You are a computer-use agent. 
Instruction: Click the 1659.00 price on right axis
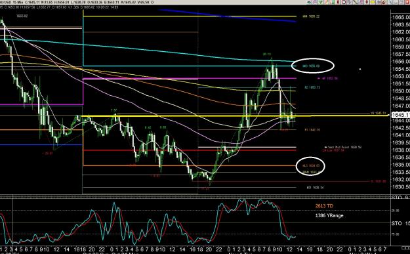pyautogui.click(x=401, y=47)
